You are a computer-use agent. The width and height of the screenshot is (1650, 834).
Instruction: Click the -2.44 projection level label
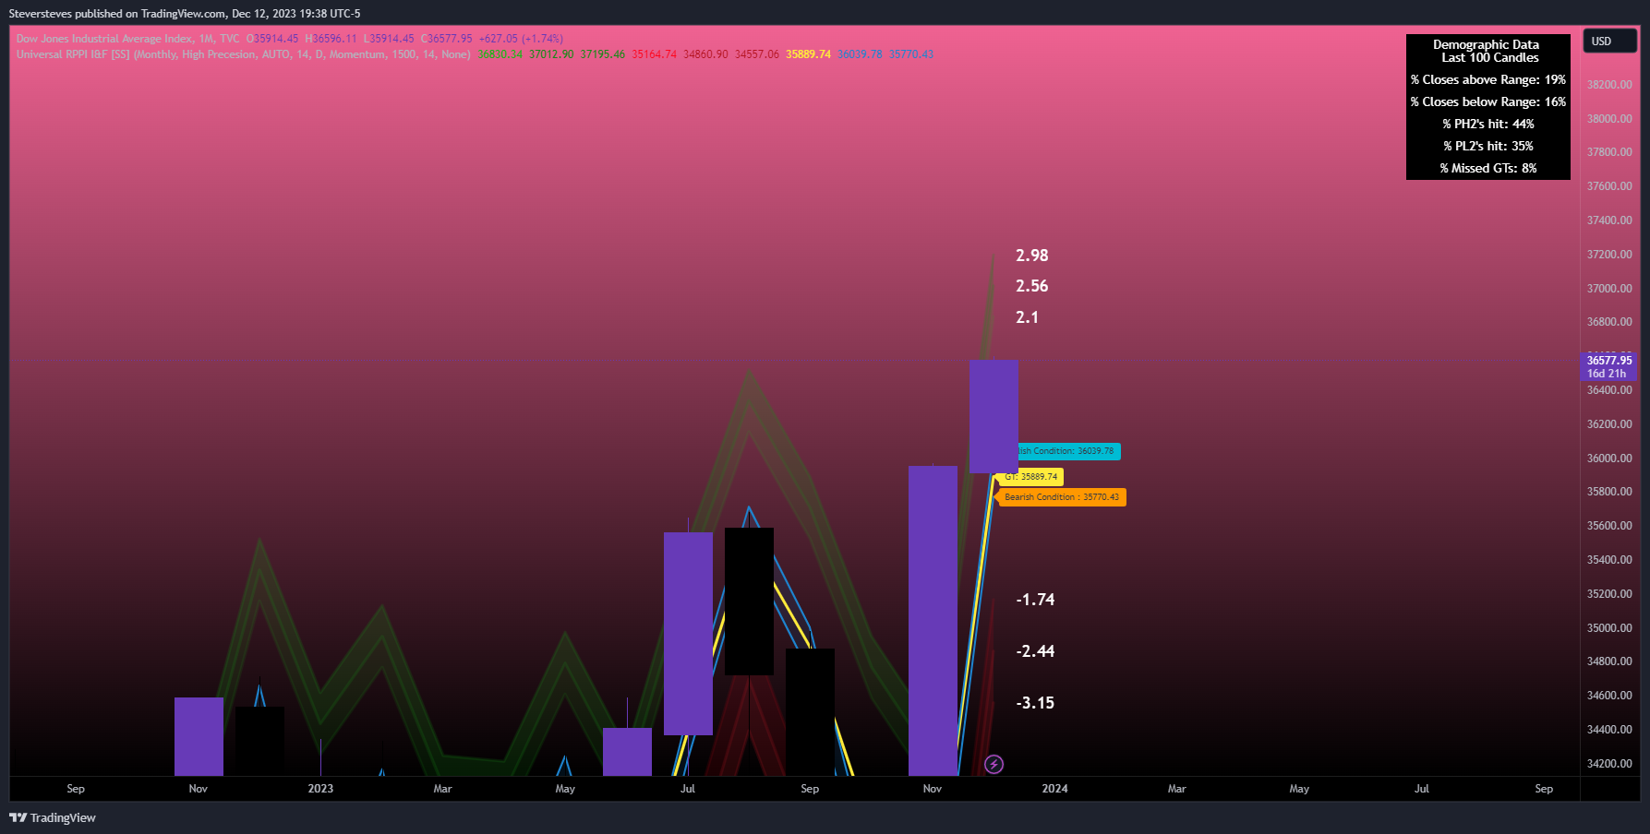point(1035,651)
